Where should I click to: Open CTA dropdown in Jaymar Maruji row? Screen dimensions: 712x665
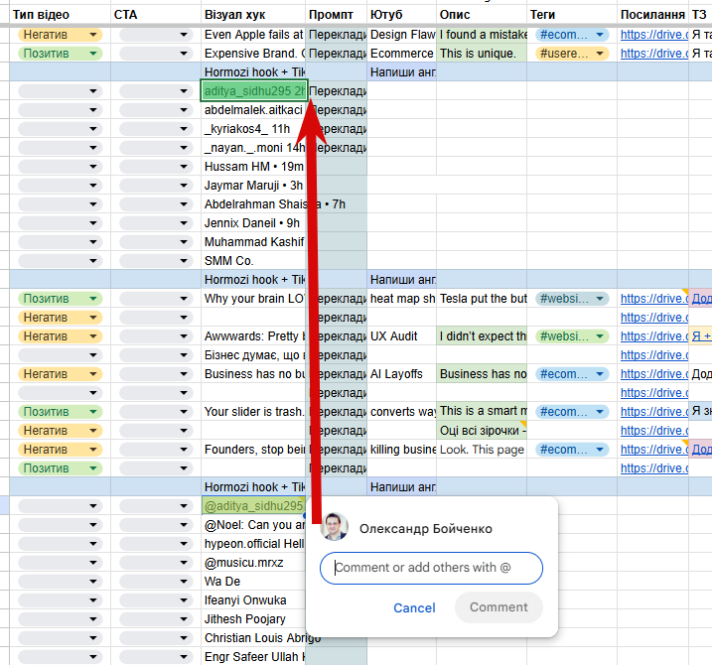click(155, 186)
